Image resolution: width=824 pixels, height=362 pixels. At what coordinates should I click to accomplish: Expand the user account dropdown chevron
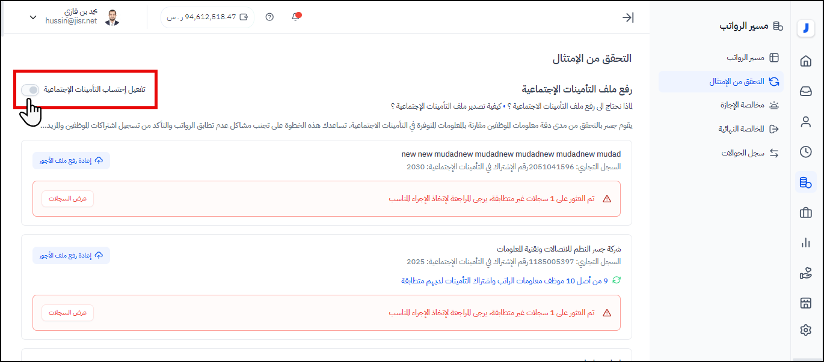coord(33,17)
